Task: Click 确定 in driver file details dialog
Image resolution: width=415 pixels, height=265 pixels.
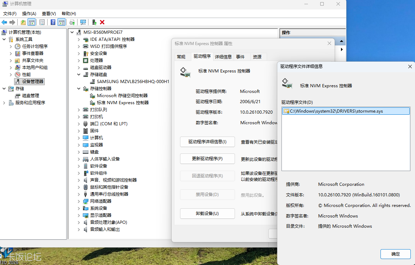Action: tap(395, 254)
